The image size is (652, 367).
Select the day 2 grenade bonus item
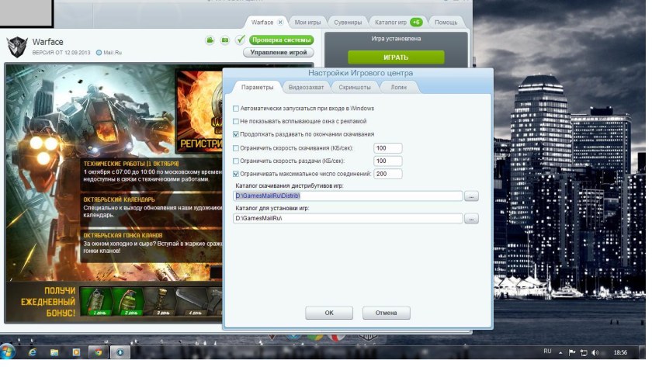[129, 301]
